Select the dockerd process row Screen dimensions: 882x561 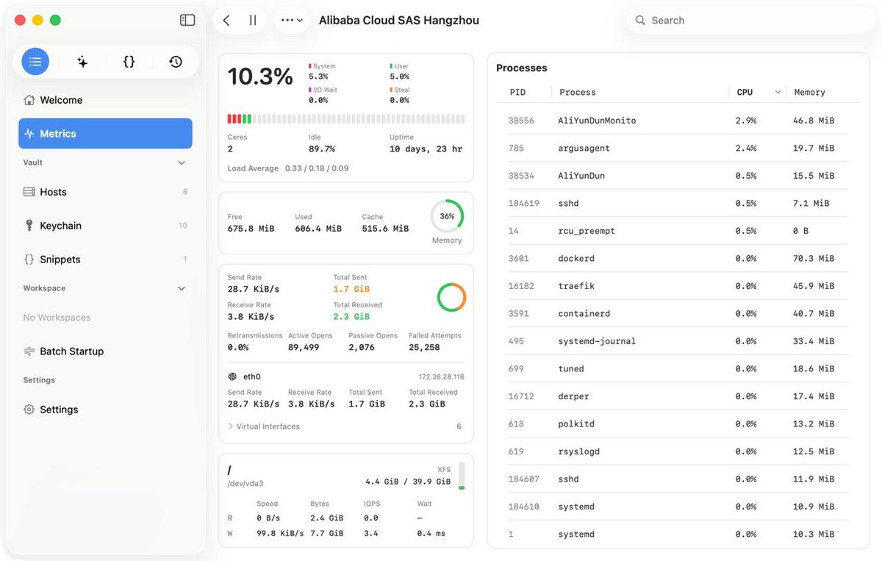coord(677,258)
